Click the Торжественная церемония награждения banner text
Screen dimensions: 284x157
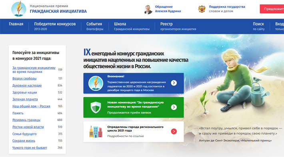coord(136,86)
